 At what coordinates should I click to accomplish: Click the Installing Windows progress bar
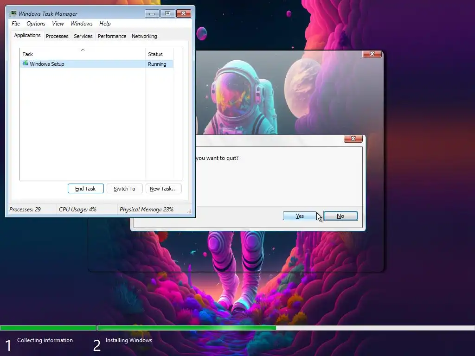tap(286, 328)
